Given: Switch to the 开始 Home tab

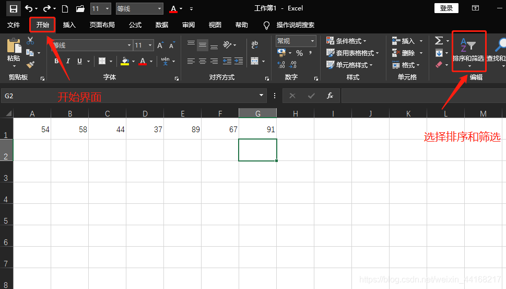Looking at the screenshot, I should tap(42, 25).
